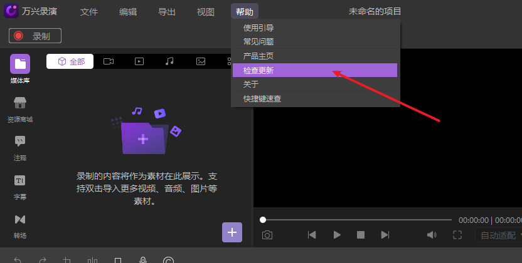Open 产品主页 from the help menu

click(x=315, y=56)
